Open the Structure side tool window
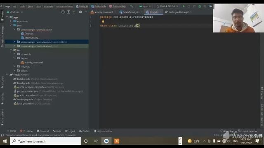264x148 pixels. (x=2, y=82)
